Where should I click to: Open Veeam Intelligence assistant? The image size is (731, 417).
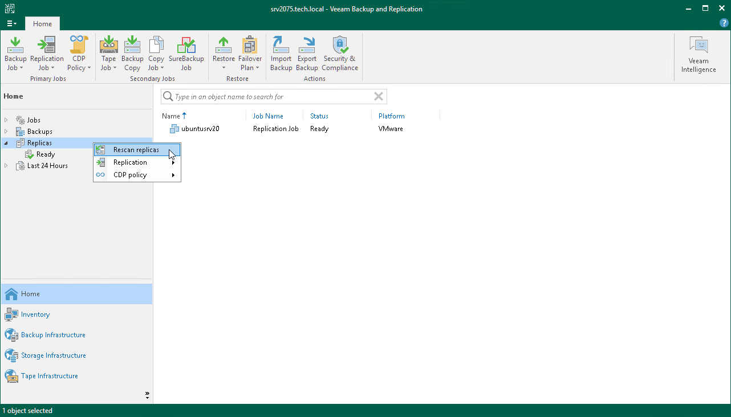coord(698,55)
